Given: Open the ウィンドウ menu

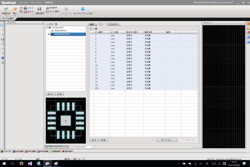Looking at the screenshot, I should pyautogui.click(x=36, y=3).
